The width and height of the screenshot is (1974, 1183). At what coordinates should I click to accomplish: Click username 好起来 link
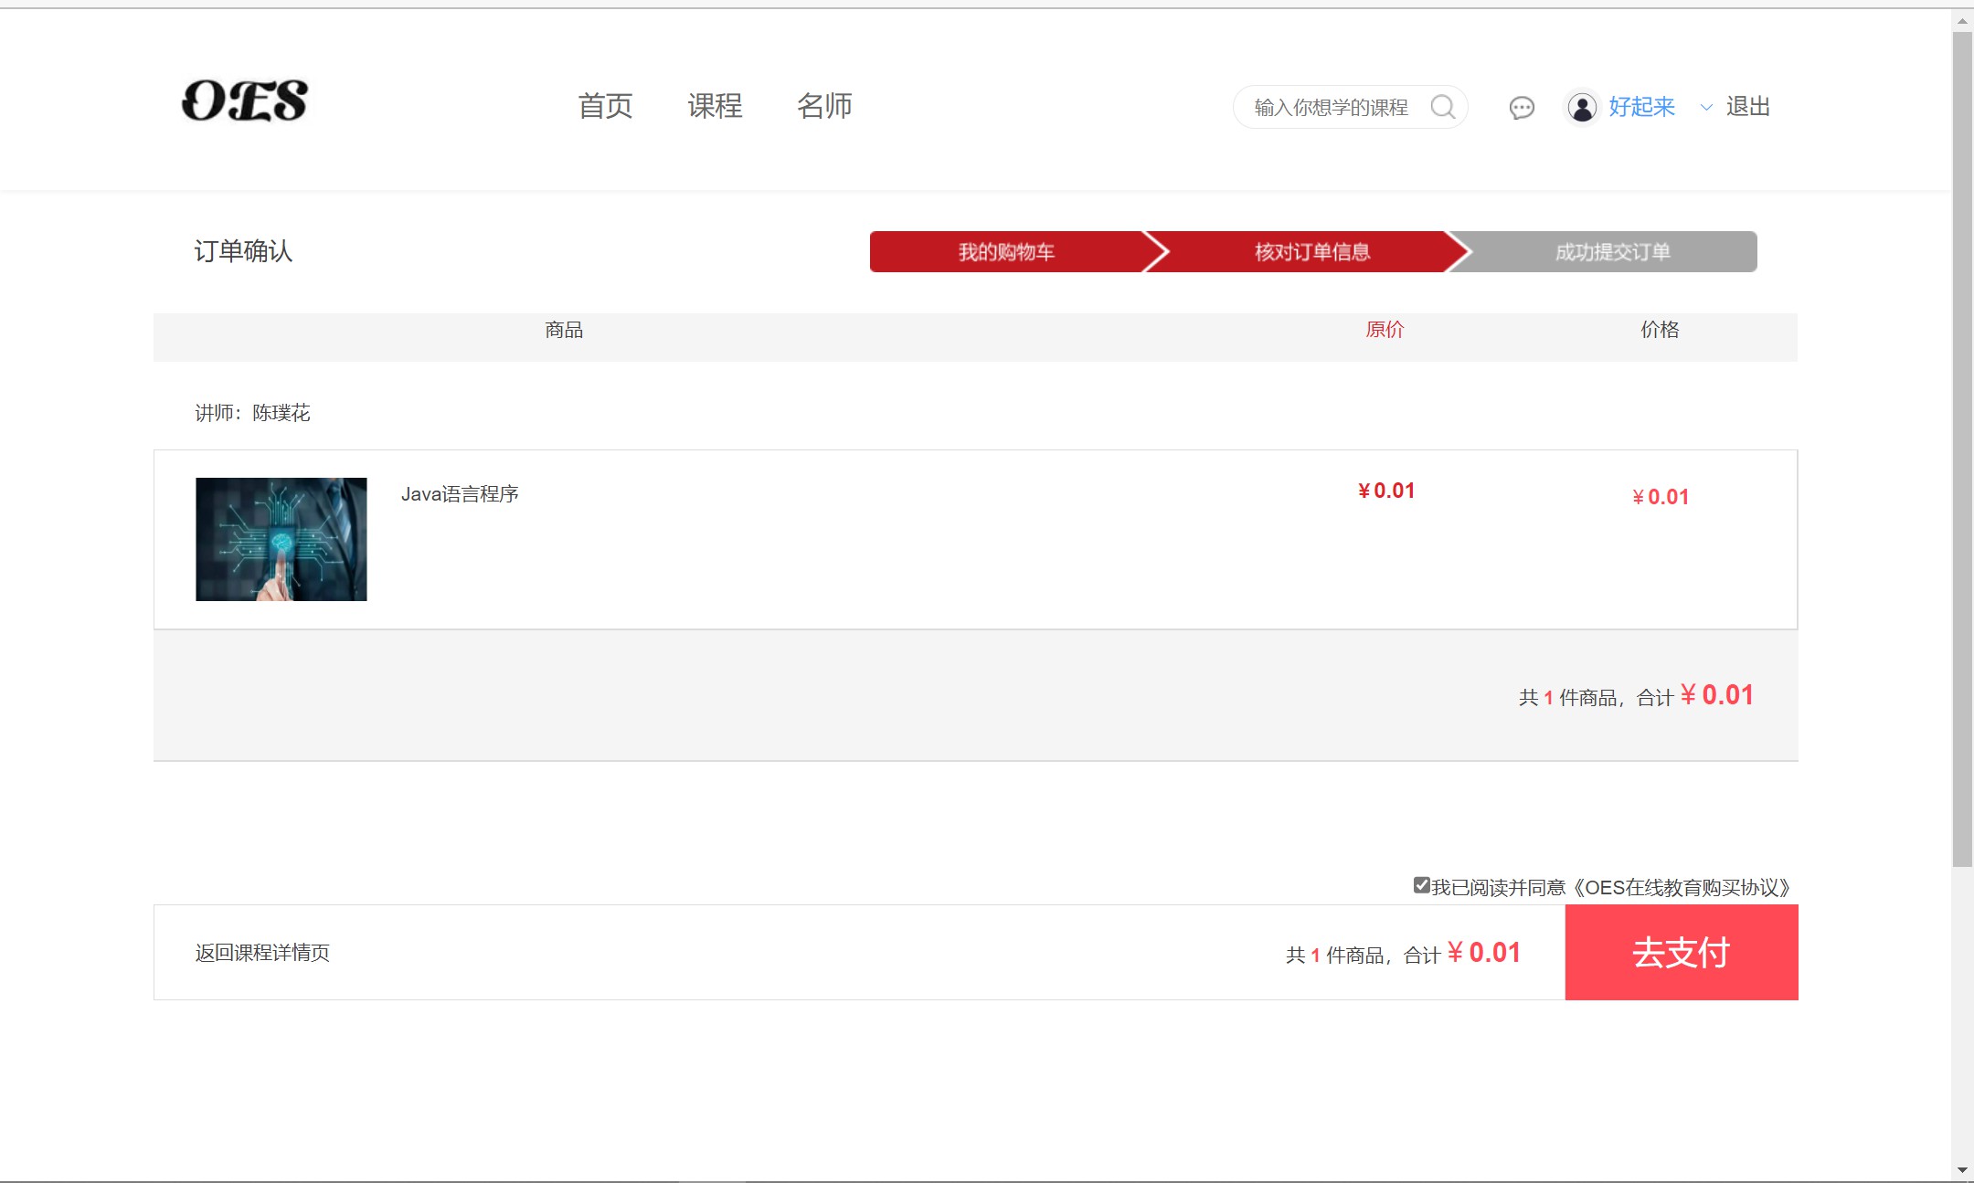point(1641,107)
